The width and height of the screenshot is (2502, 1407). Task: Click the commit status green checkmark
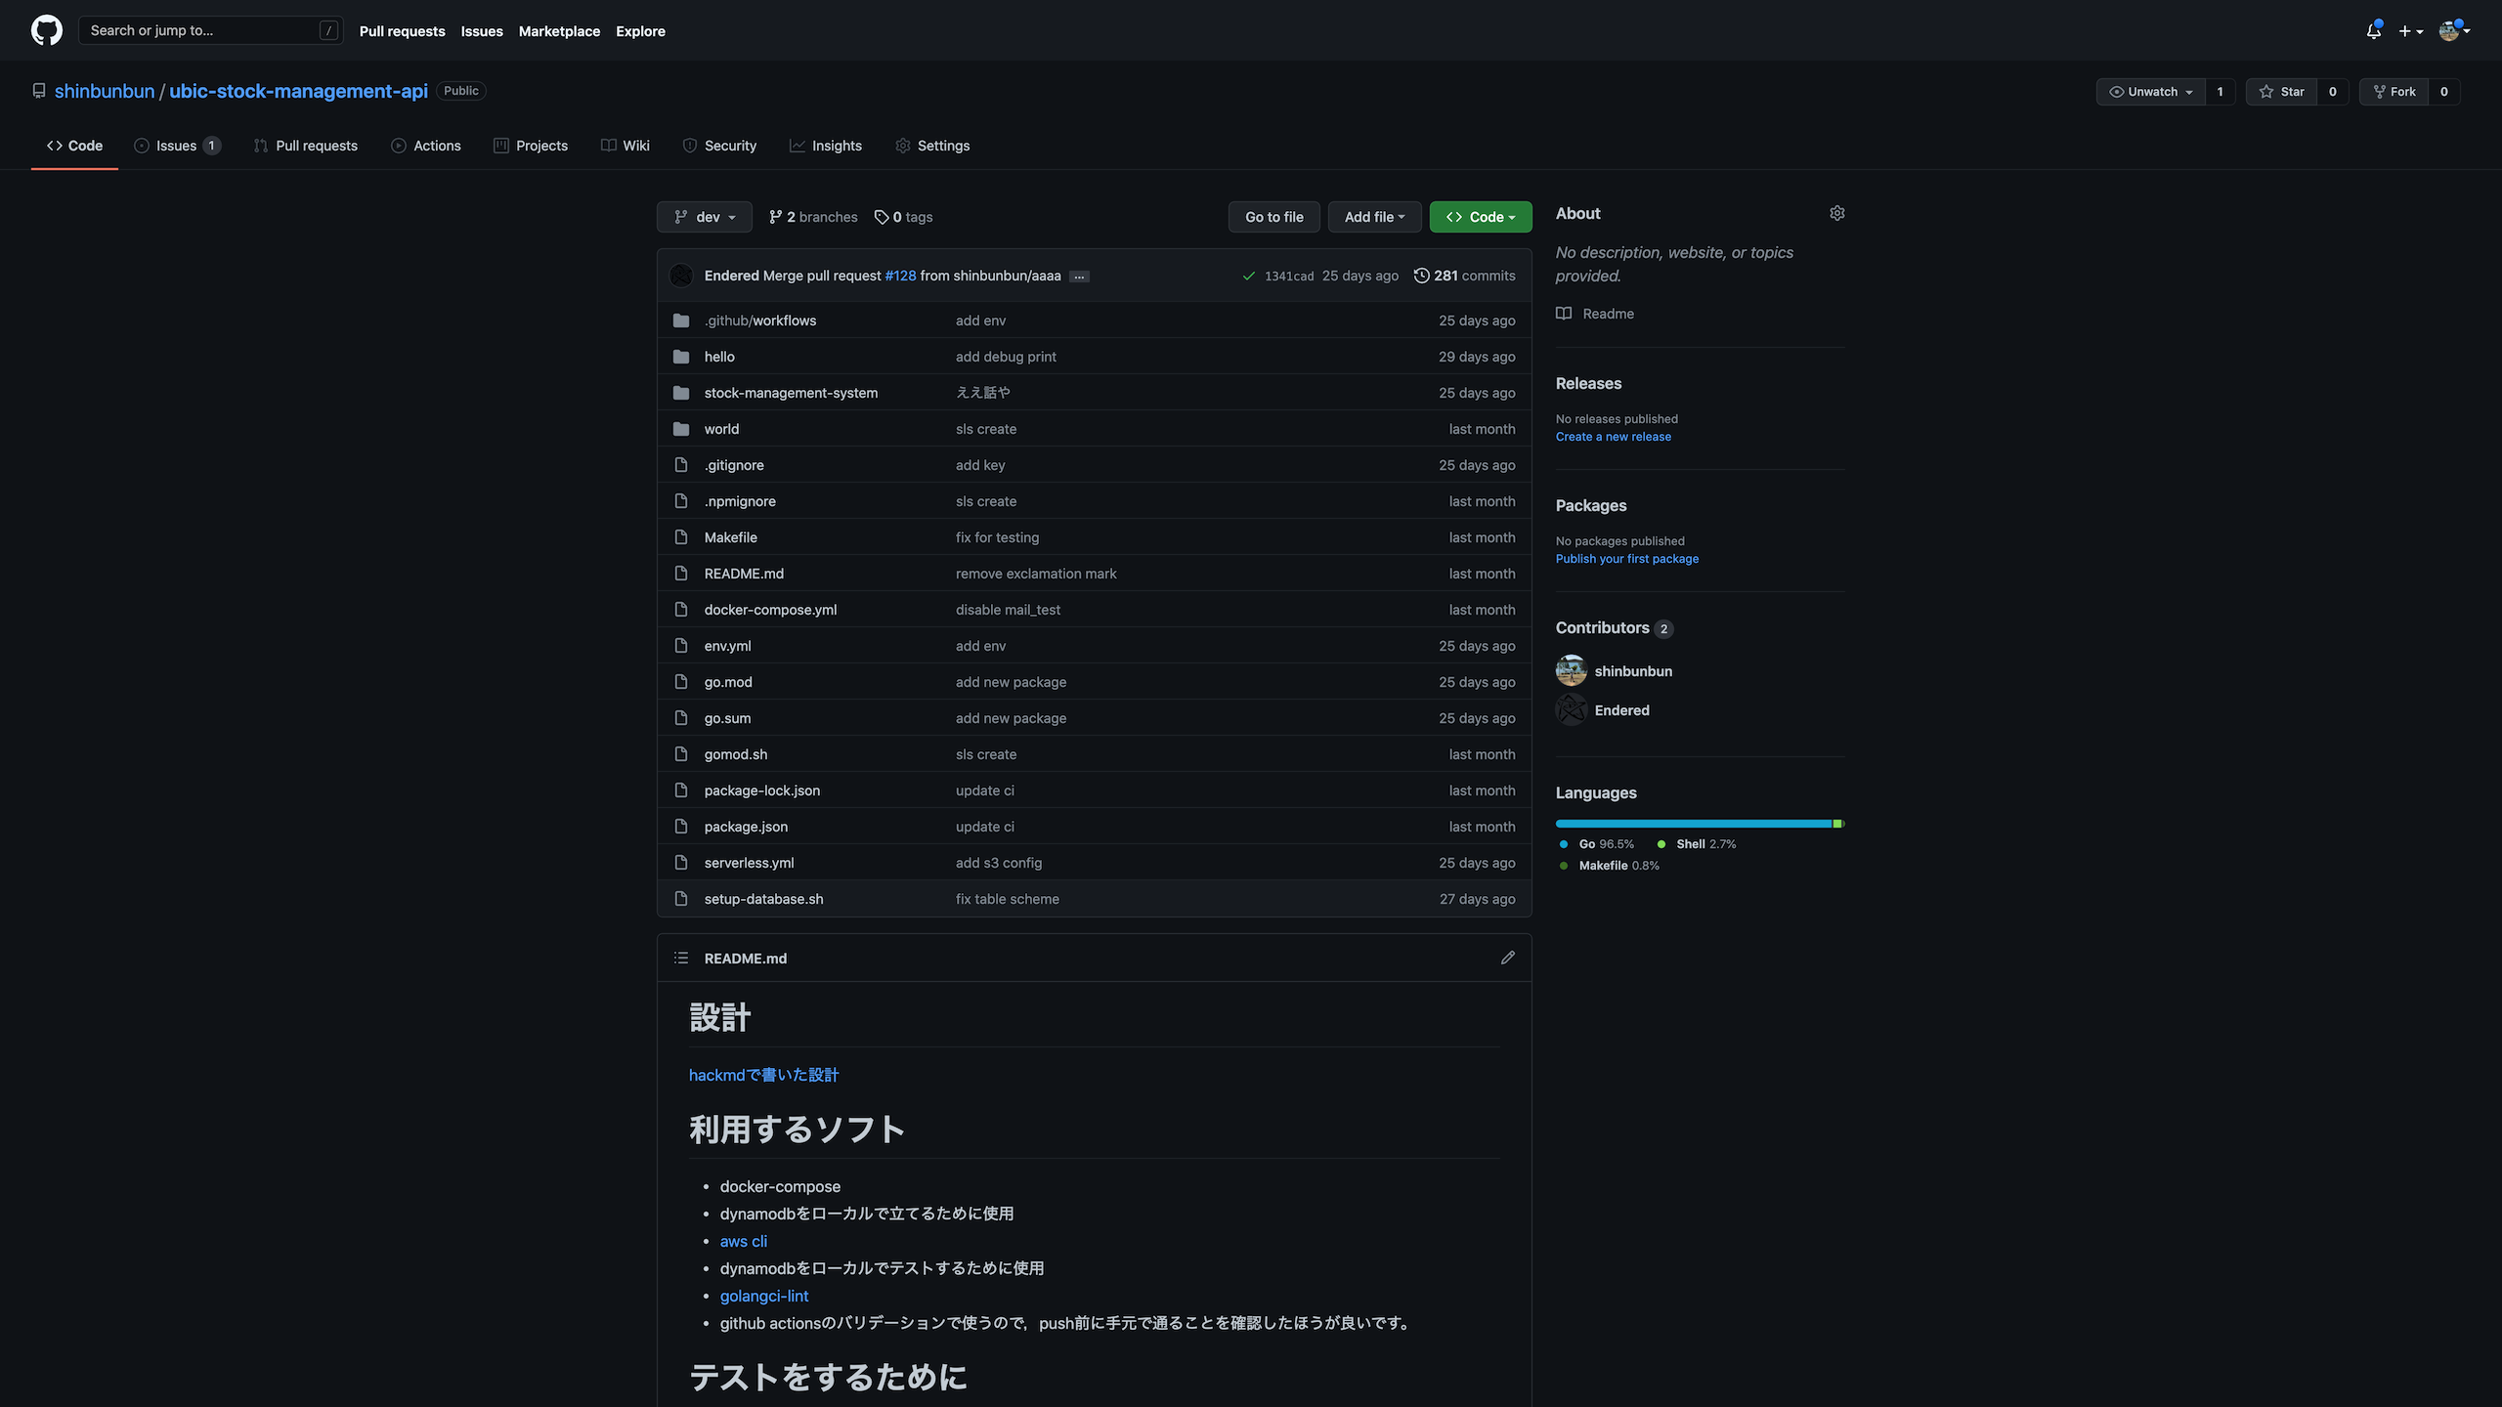tap(1248, 276)
